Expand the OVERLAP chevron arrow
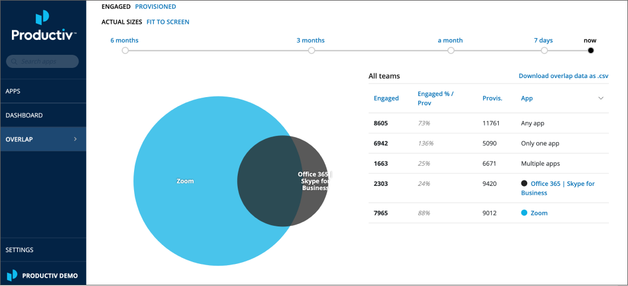628x286 pixels. point(75,139)
